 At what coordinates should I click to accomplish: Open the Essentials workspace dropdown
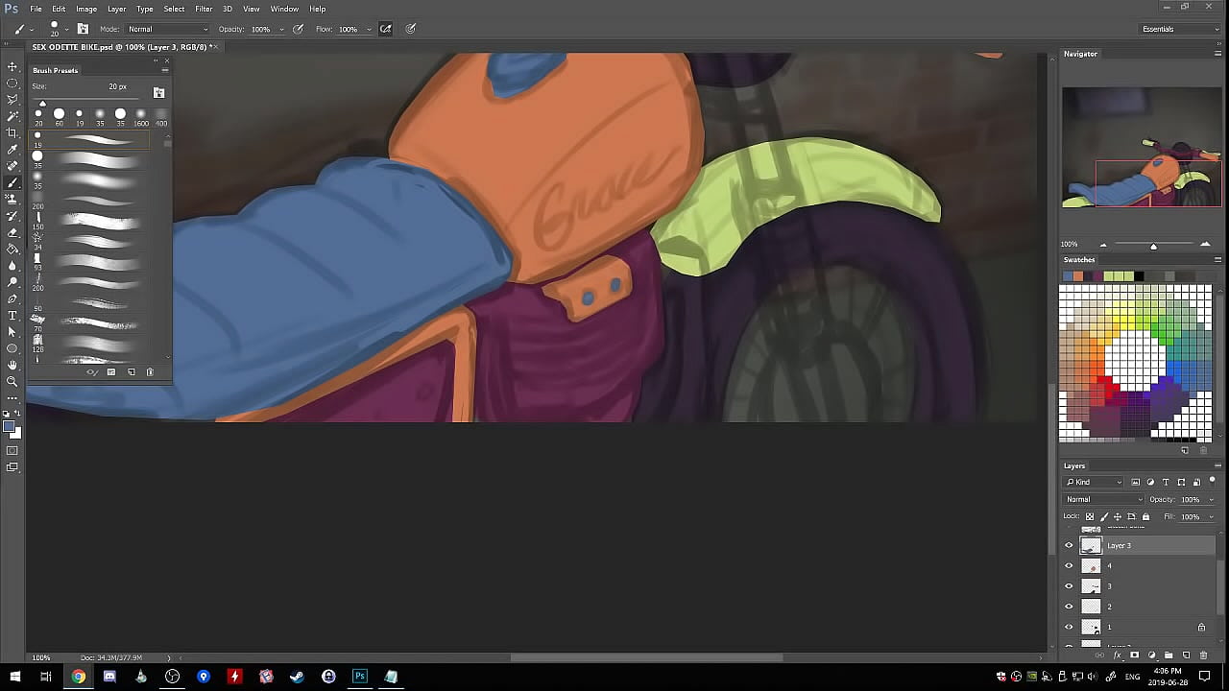[x=1179, y=29]
